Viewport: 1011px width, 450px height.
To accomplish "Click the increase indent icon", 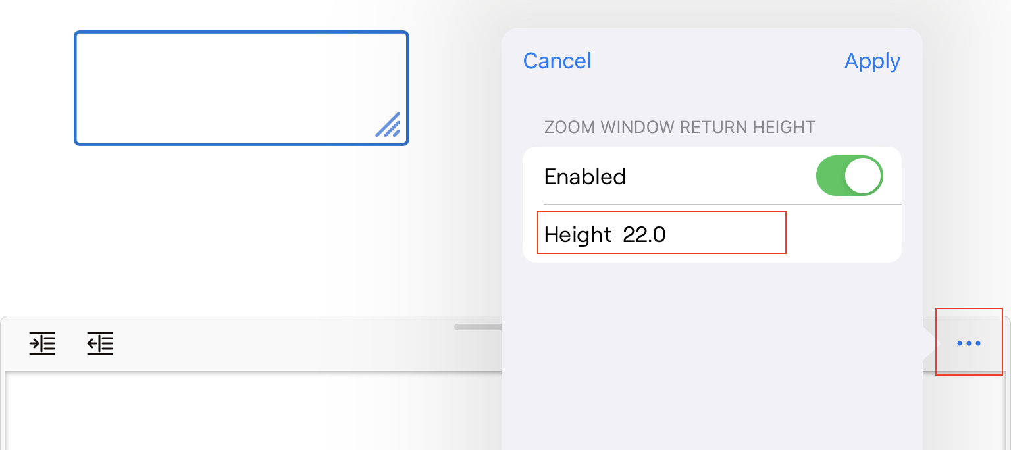I will (42, 343).
